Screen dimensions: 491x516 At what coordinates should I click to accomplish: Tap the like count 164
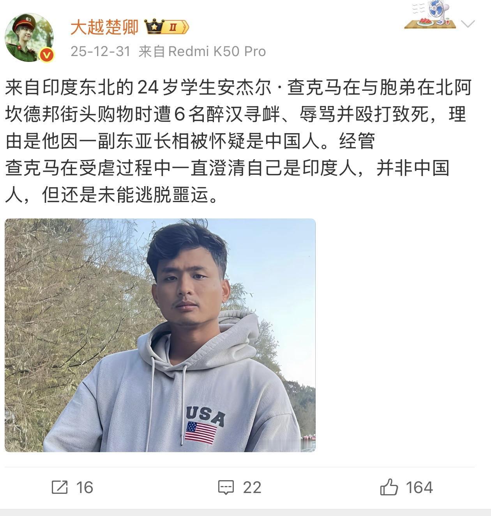click(419, 488)
